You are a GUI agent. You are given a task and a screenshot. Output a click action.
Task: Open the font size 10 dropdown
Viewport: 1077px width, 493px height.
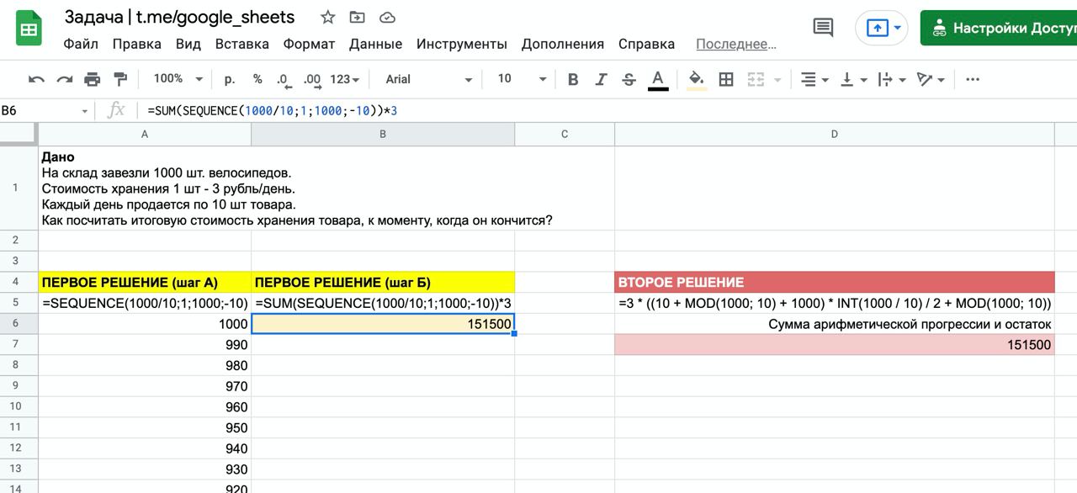[522, 78]
